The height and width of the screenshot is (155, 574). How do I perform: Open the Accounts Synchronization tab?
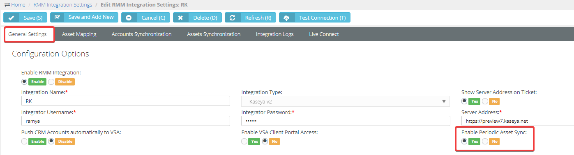[142, 34]
